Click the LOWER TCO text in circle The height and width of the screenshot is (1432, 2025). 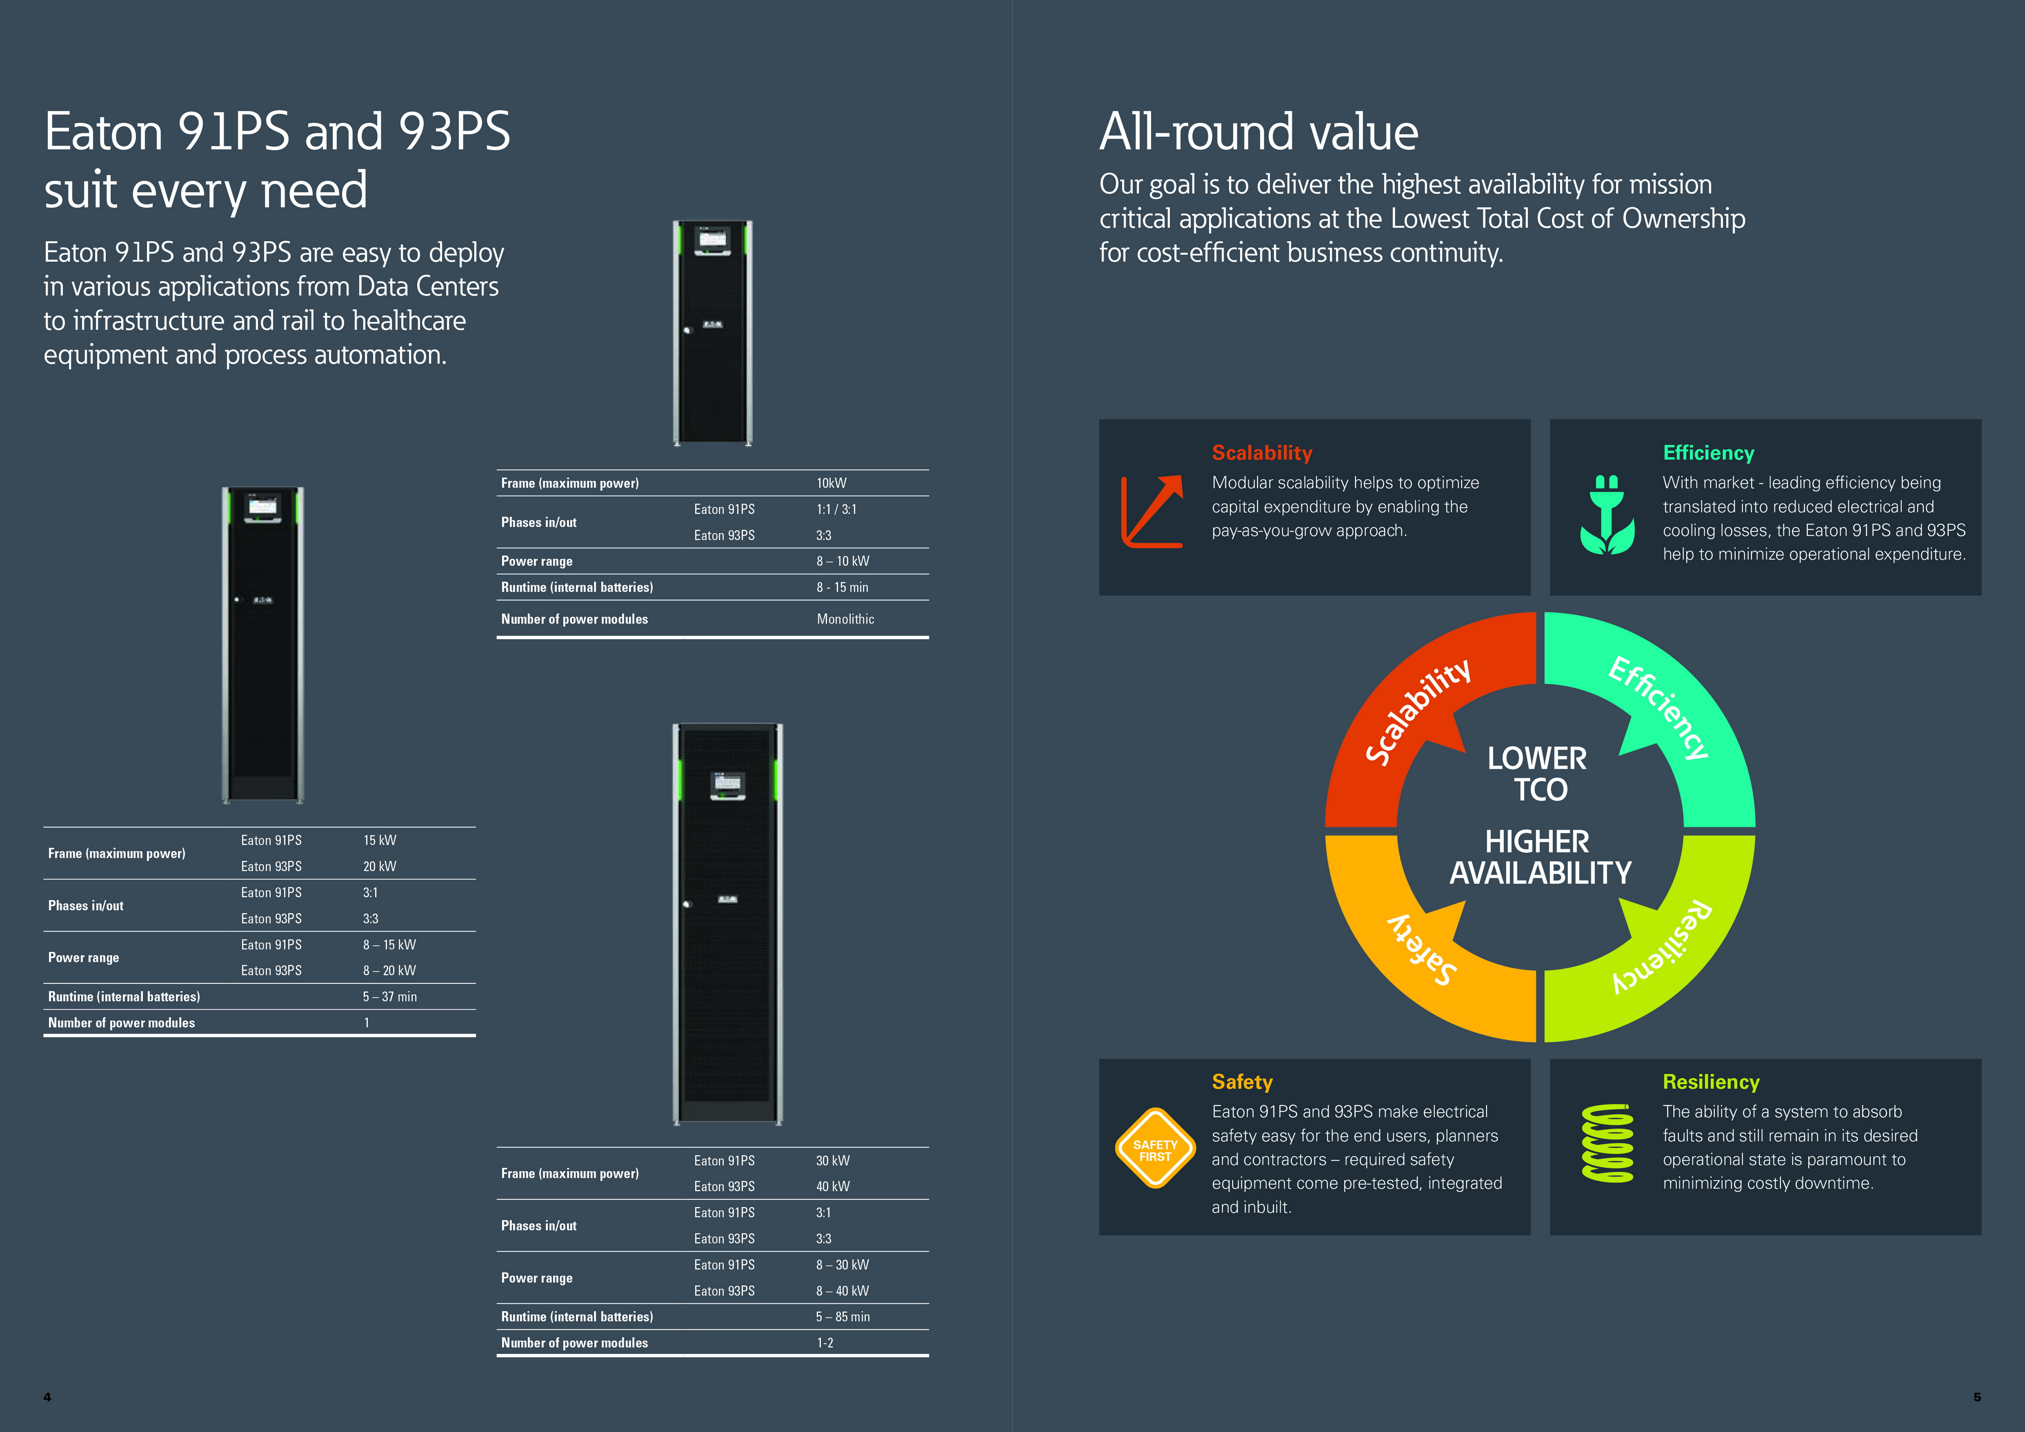[1538, 774]
